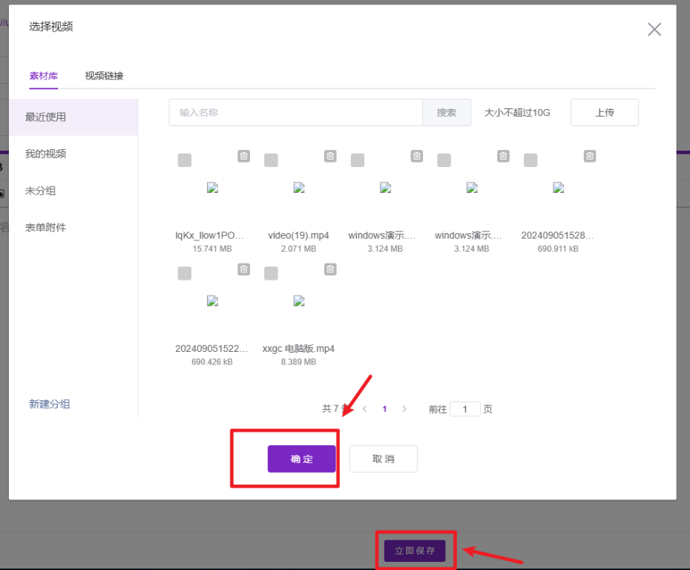Select thumbnail of 202409051528 video
Image resolution: width=690 pixels, height=570 pixels.
(x=559, y=188)
